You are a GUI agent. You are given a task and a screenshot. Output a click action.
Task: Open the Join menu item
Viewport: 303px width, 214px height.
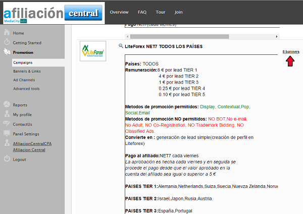179,12
